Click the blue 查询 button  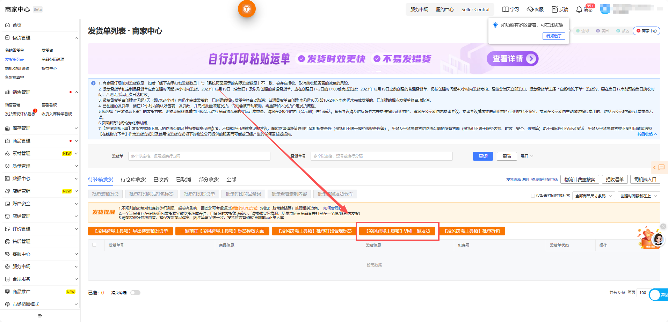[x=483, y=156]
